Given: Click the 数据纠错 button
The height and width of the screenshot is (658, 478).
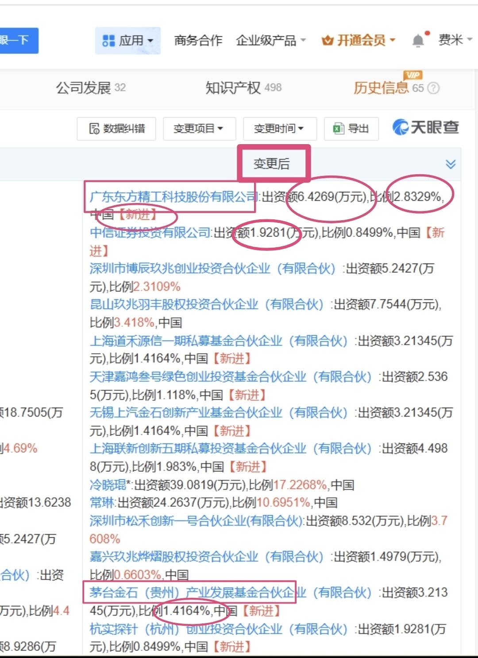Looking at the screenshot, I should click(116, 129).
